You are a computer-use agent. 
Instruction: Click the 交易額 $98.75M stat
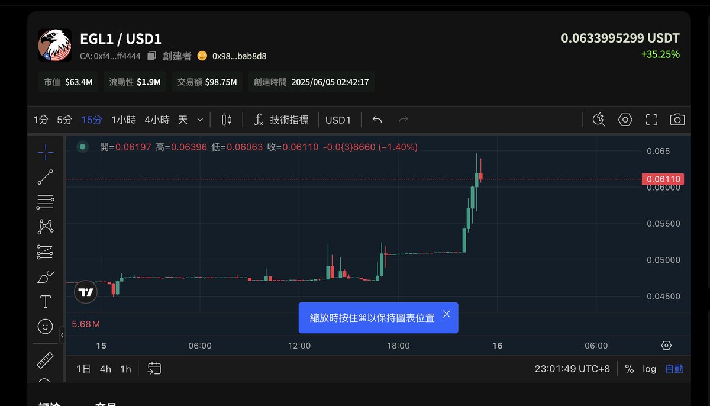tap(207, 82)
